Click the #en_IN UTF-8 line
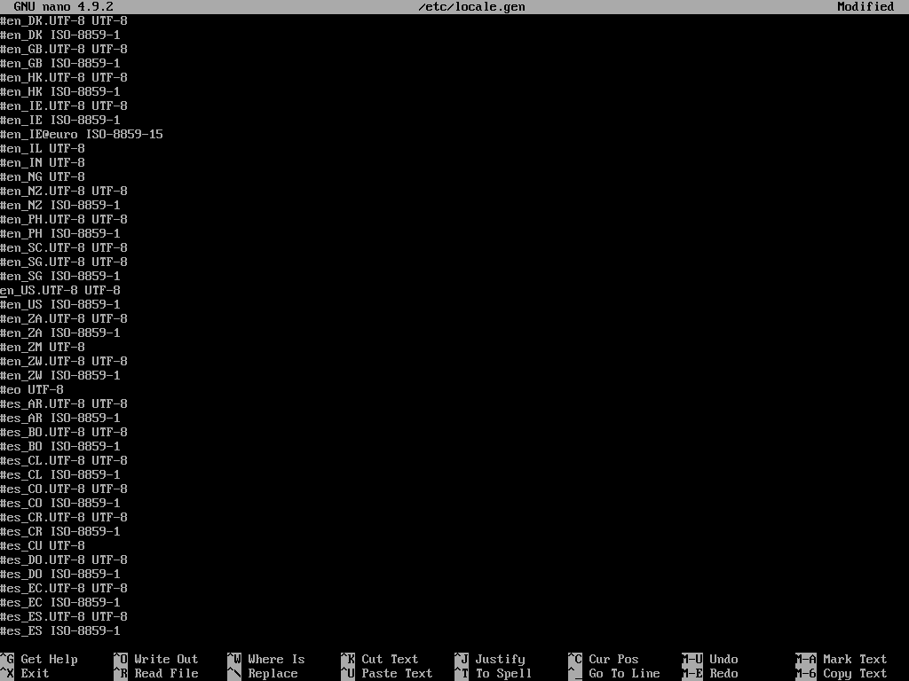The width and height of the screenshot is (909, 681). 43,163
